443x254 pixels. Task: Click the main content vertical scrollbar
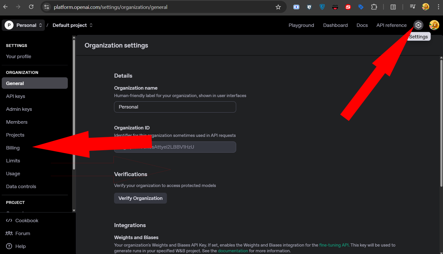coord(441,123)
